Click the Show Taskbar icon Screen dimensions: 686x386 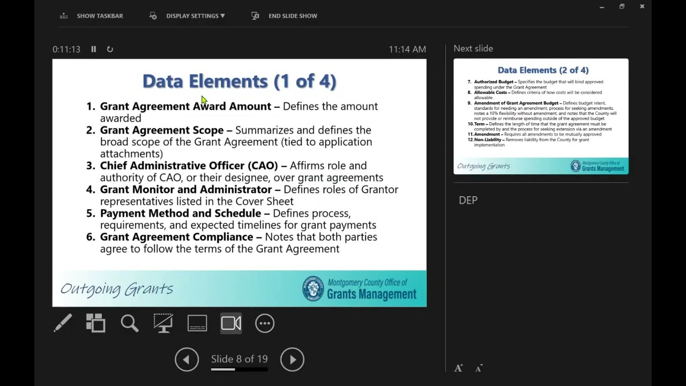click(64, 16)
